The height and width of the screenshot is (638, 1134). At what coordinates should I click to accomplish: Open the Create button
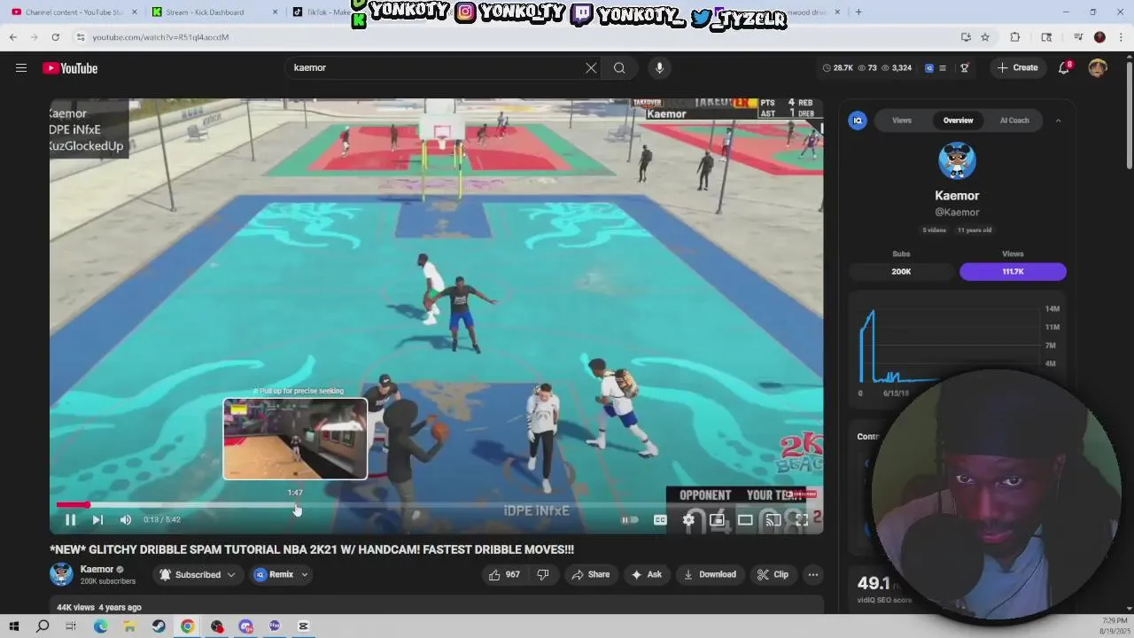1018,68
